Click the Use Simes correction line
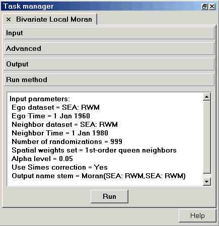This screenshot has height=226, width=219. tap(59, 167)
